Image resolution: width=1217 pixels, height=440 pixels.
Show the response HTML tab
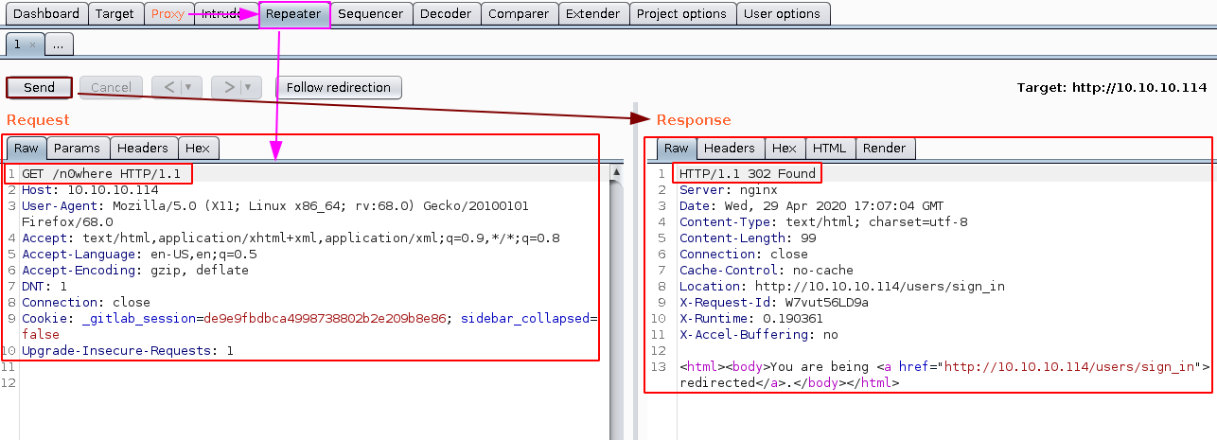point(829,148)
